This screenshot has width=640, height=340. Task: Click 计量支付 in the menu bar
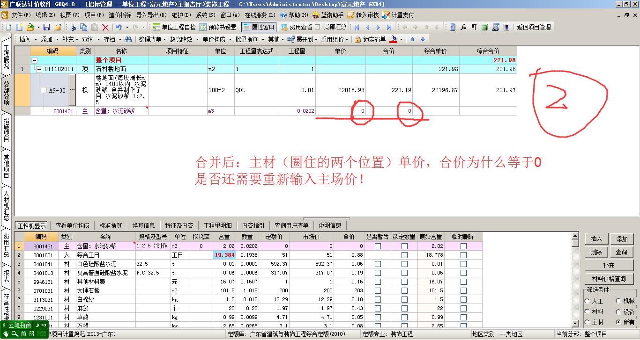(x=399, y=15)
